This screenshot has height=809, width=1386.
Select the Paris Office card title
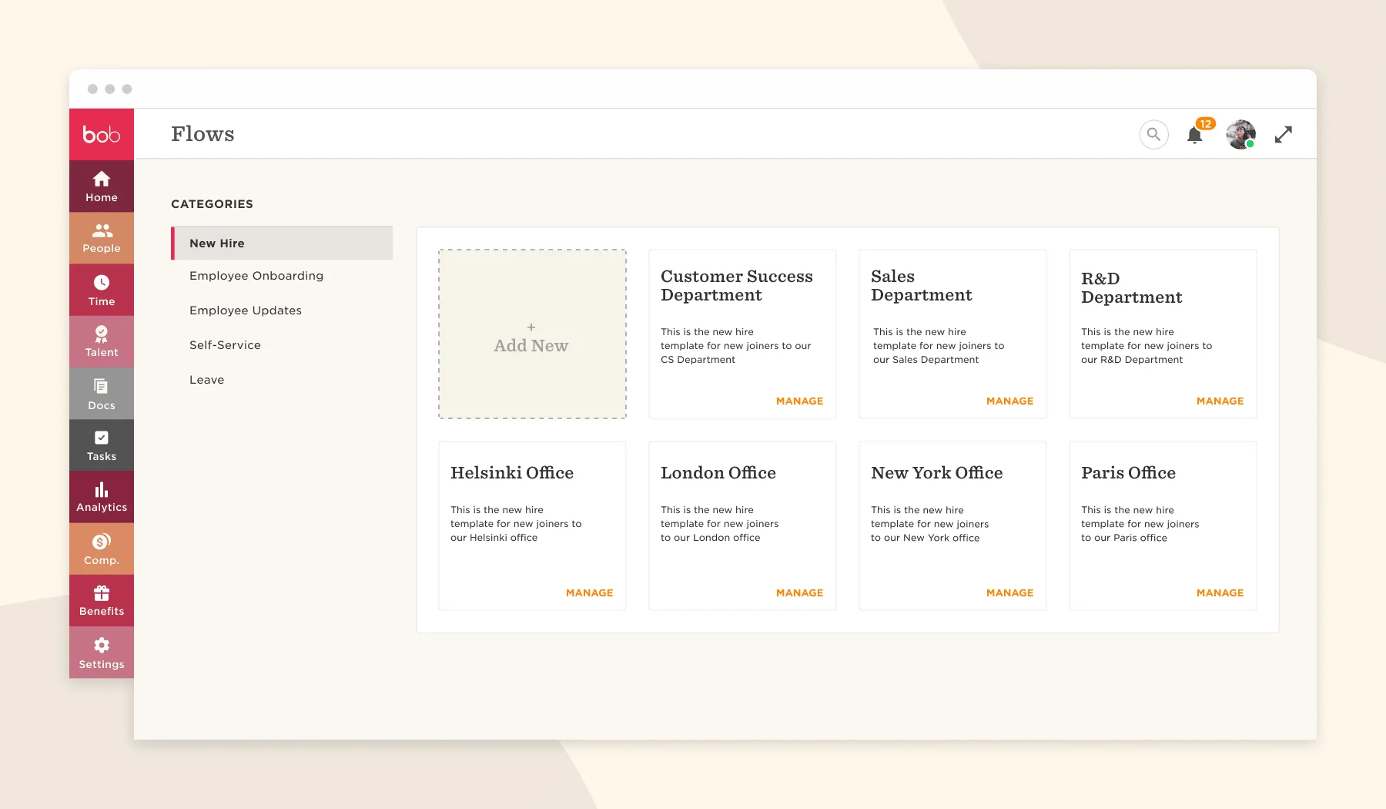(1128, 472)
